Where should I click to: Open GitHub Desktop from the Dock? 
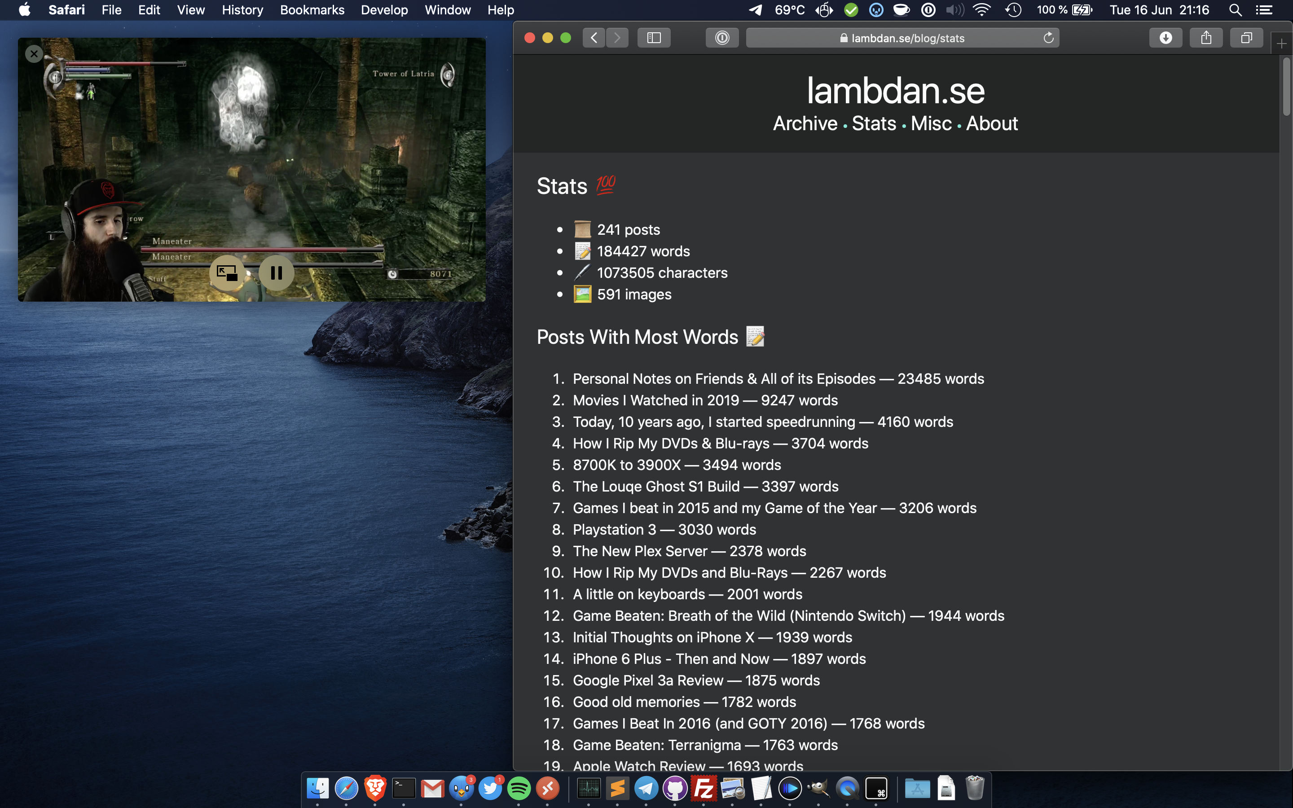click(675, 788)
